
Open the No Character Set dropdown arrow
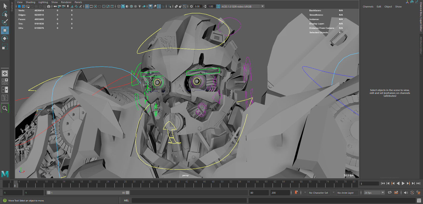tap(305, 192)
